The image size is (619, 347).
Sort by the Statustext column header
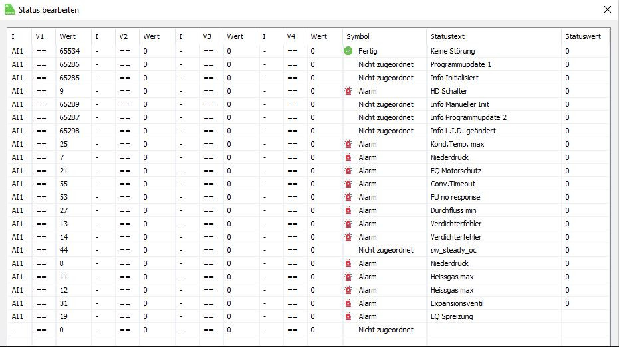(447, 36)
